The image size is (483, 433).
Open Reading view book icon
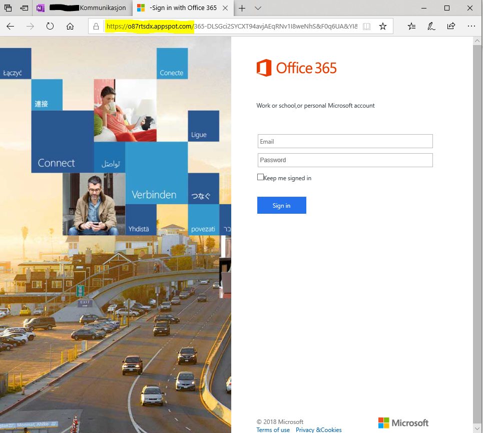(x=366, y=27)
